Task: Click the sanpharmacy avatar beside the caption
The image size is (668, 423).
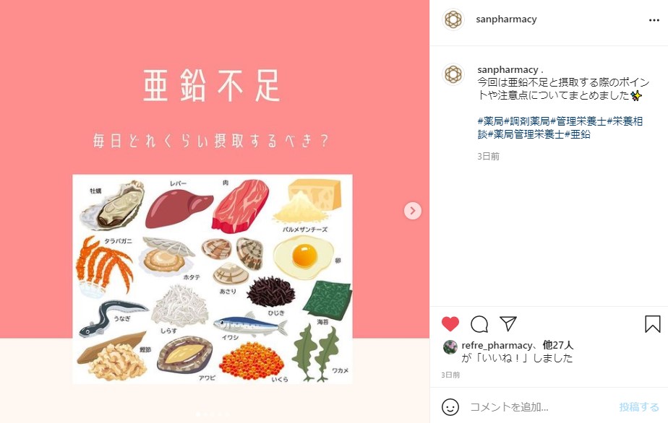Action: click(453, 74)
